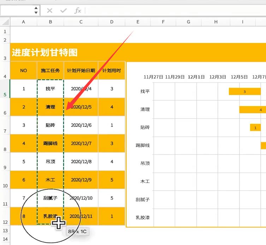The height and width of the screenshot is (245, 266).
Task: Select the Gantt bar labeled 1 for 贴砖
Action: pyautogui.click(x=255, y=128)
